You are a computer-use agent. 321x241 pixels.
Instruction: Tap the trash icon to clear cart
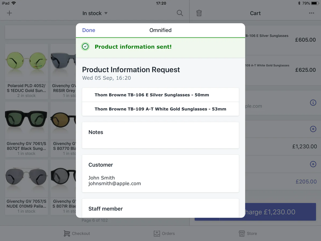[x=199, y=13]
